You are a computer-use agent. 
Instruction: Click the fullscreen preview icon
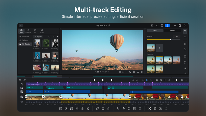[x=142, y=72]
